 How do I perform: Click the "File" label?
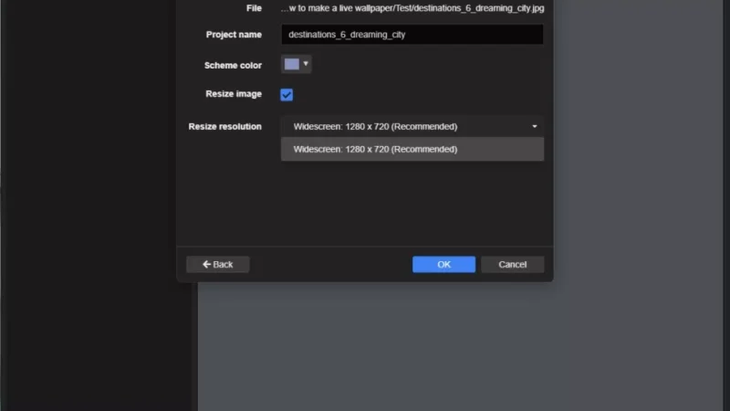pos(254,8)
